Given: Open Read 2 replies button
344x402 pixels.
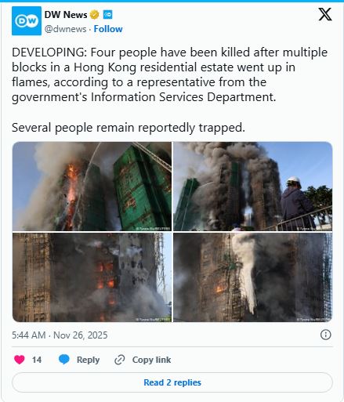Looking at the screenshot, I should coord(172,382).
